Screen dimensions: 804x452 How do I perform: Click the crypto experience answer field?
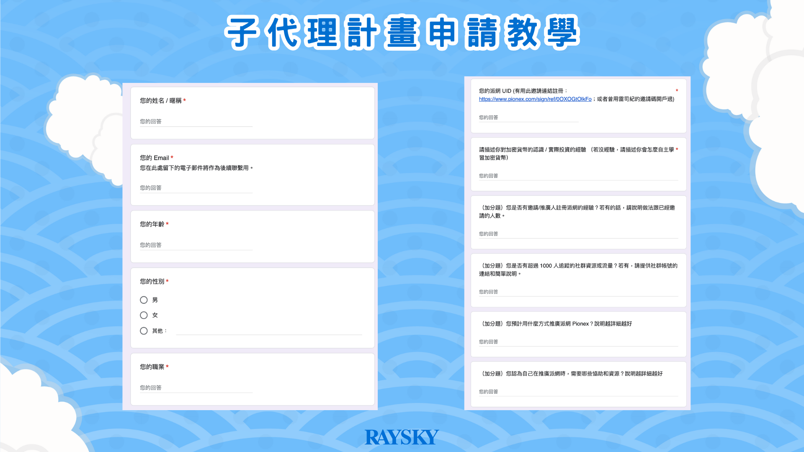578,176
